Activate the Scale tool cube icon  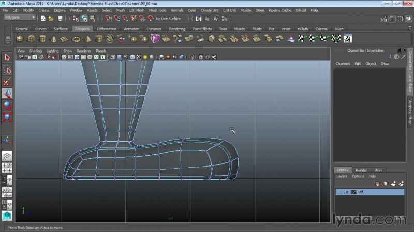[x=7, y=117]
